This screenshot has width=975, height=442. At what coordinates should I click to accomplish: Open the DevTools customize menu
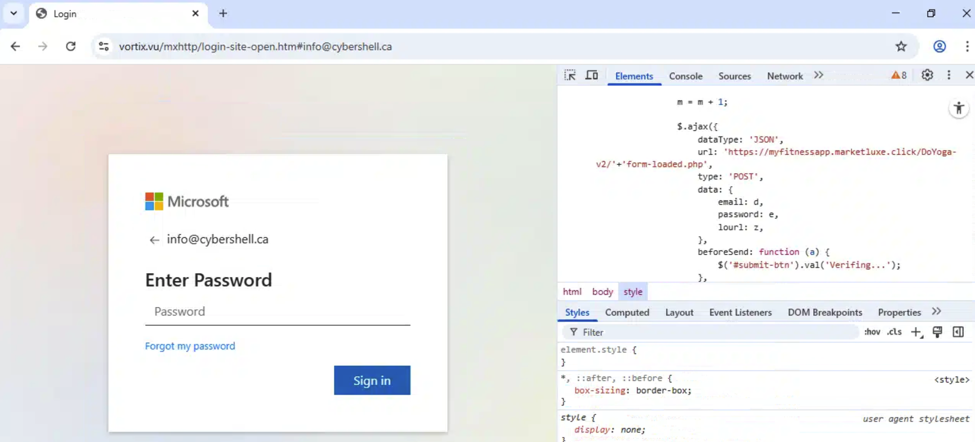949,75
